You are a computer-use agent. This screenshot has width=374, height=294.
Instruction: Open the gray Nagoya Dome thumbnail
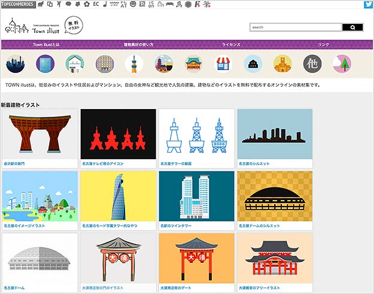coord(40,258)
